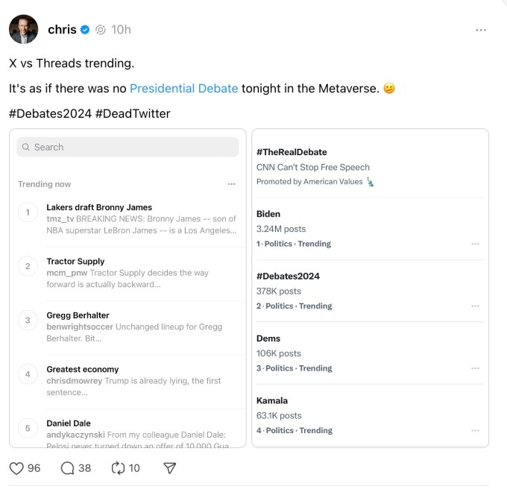Open the Presidential Debate link
The height and width of the screenshot is (492, 507).
(x=184, y=88)
